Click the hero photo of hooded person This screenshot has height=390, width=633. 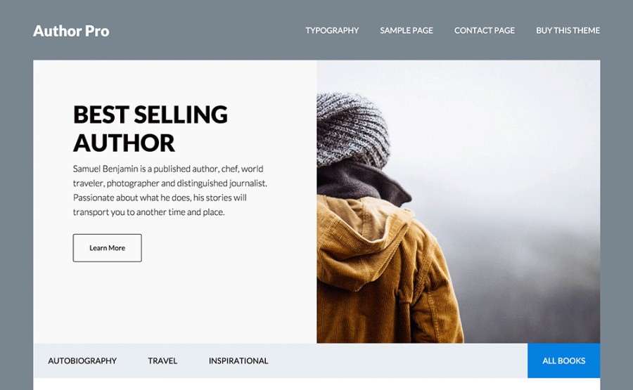coord(458,202)
